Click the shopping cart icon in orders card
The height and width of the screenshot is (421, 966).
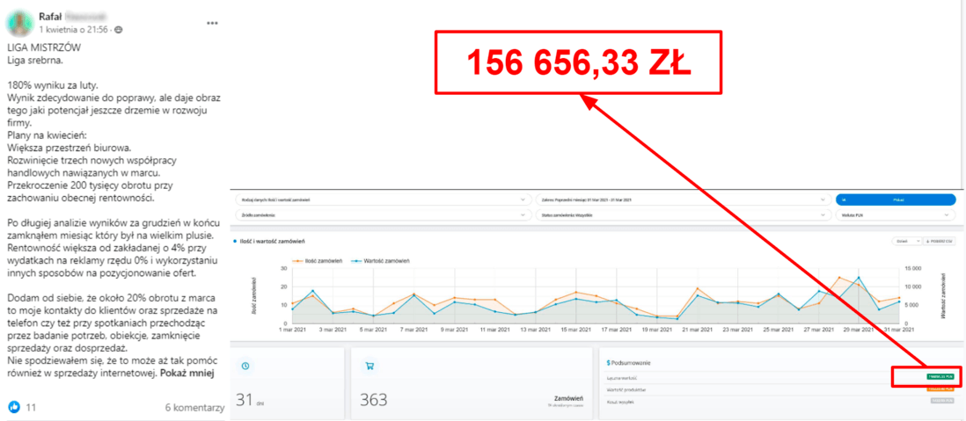tap(370, 367)
